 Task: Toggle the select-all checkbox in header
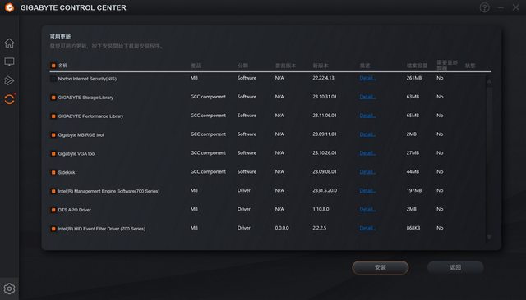[53, 66]
